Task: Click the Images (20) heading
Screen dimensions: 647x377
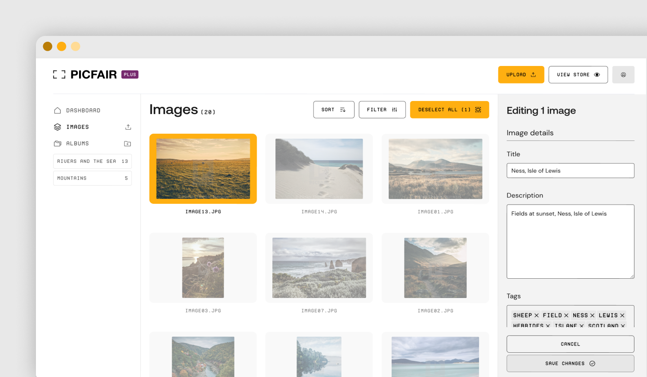Action: point(182,110)
